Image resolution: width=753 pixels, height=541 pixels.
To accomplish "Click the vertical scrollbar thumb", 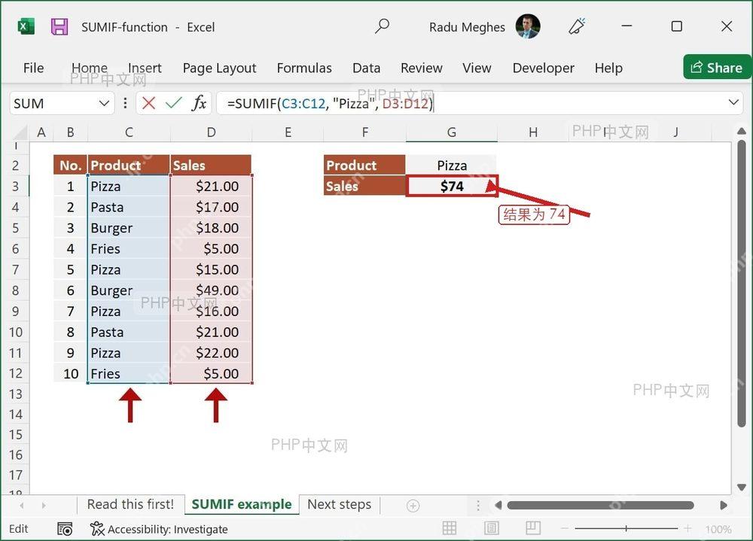I will coord(742,283).
